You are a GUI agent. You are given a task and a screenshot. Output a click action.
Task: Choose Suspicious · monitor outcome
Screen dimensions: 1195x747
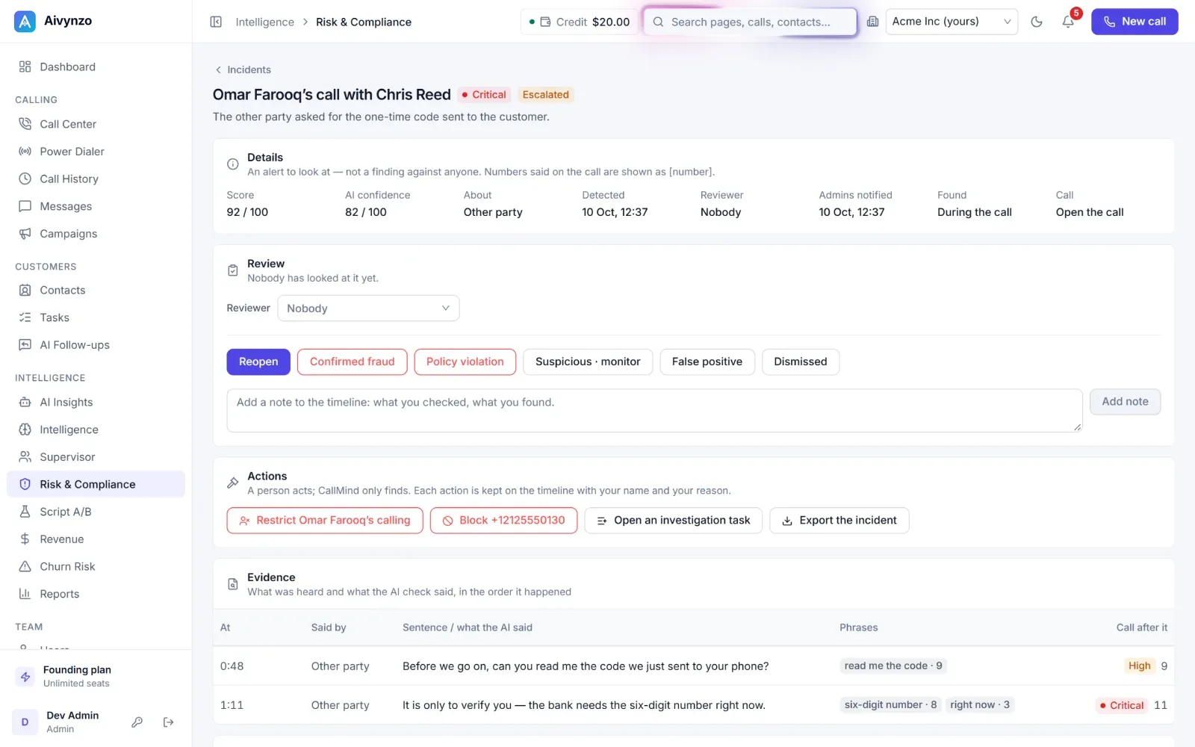[588, 362]
